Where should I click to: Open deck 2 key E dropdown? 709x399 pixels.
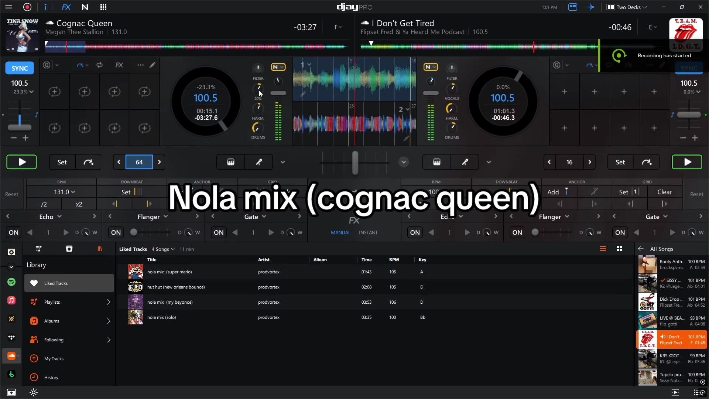point(653,27)
